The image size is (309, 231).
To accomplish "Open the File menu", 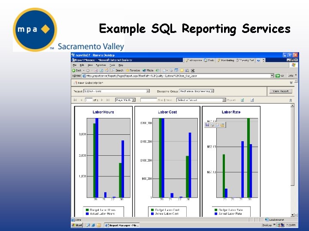I will click(x=75, y=65).
